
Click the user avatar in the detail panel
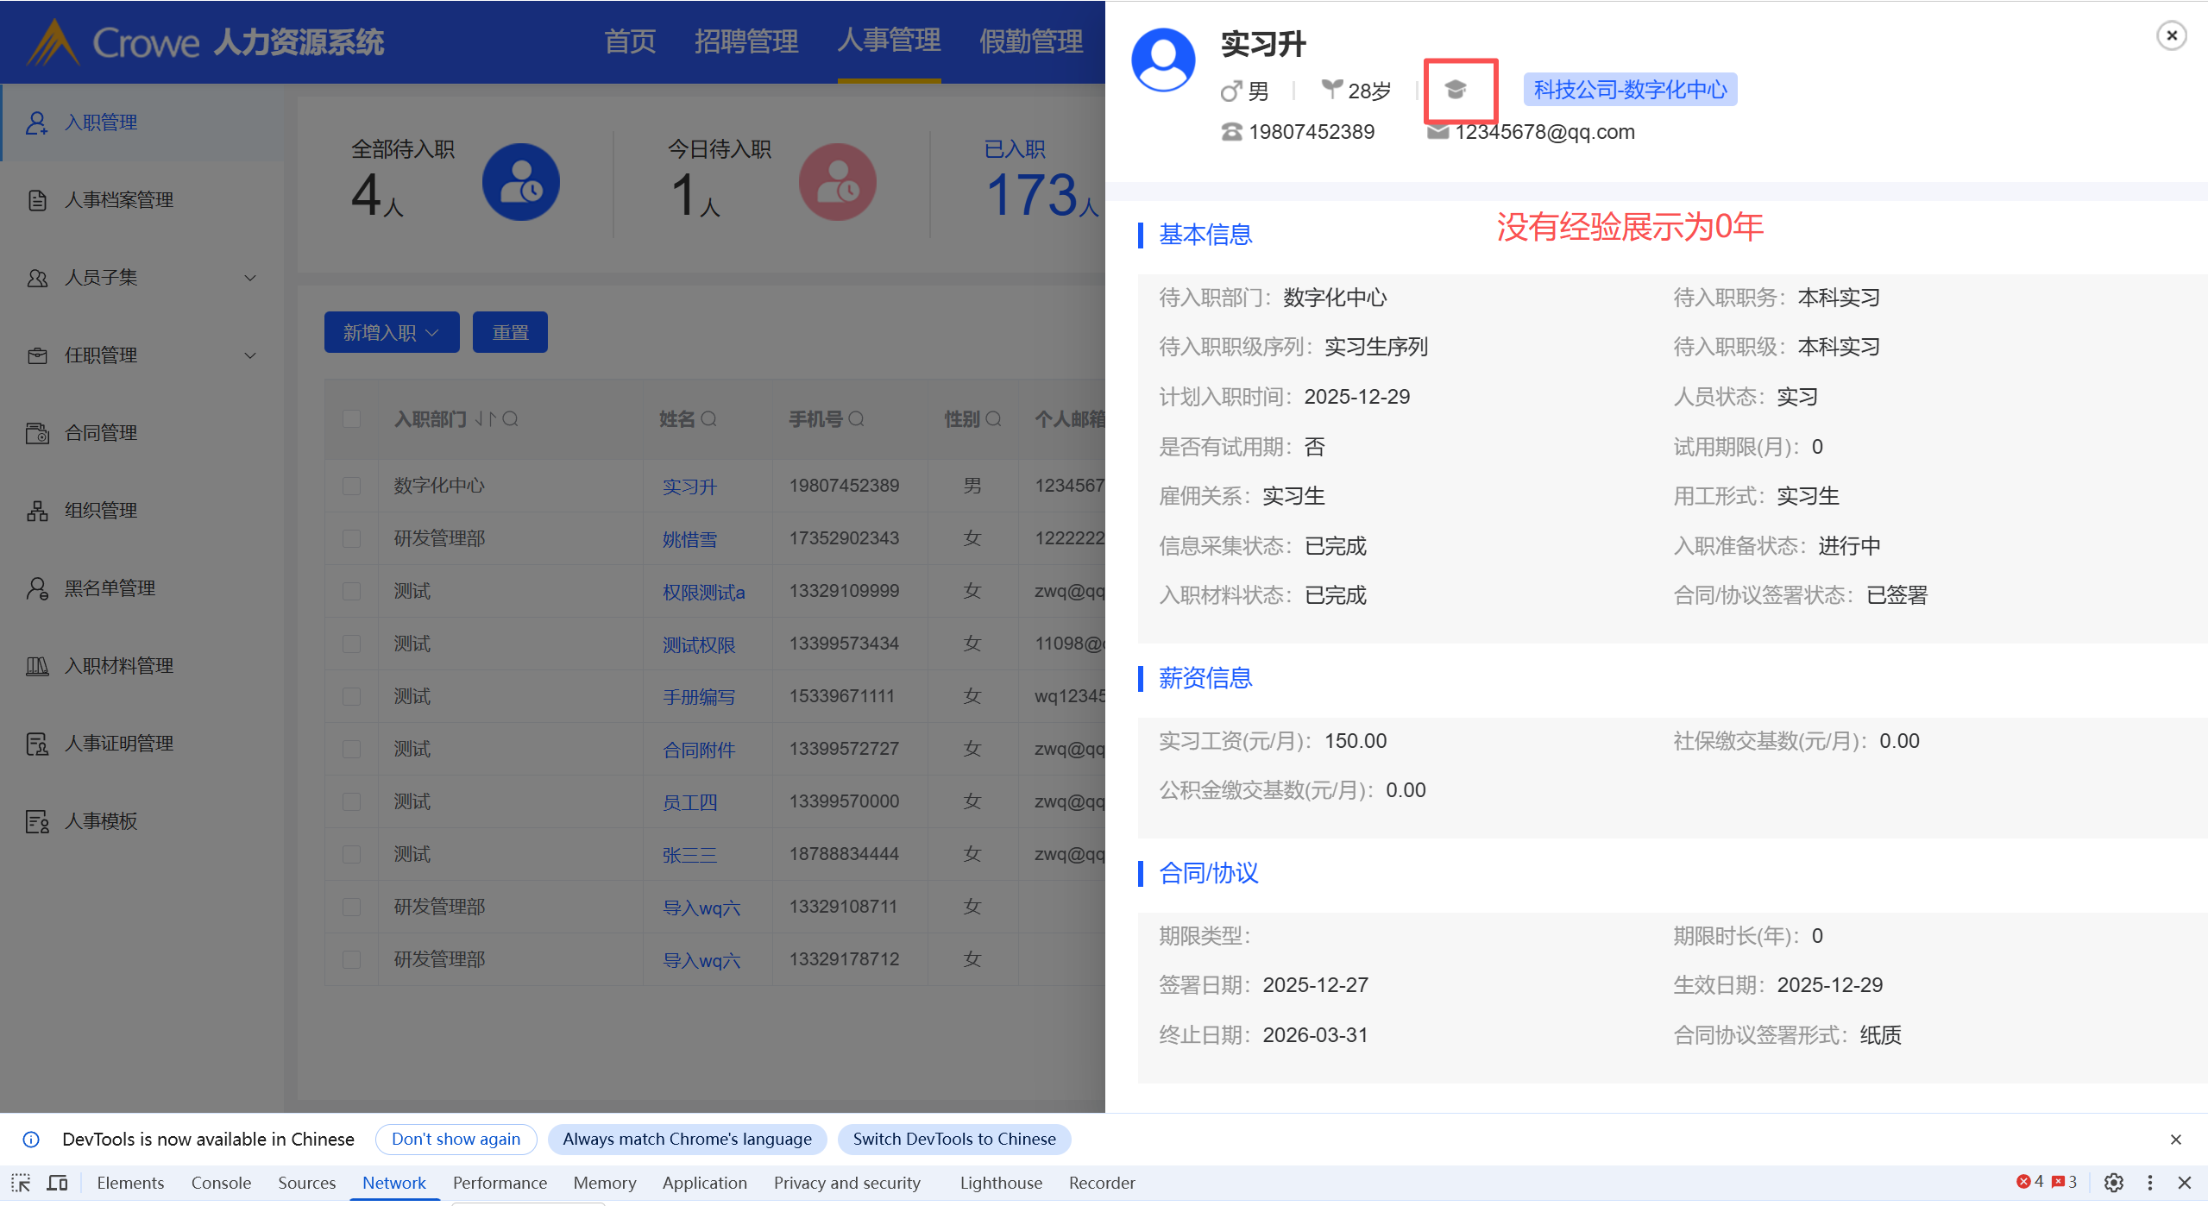[x=1163, y=60]
